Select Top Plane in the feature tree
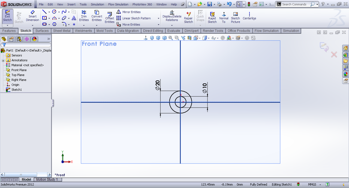The width and height of the screenshot is (349, 188). click(x=18, y=75)
